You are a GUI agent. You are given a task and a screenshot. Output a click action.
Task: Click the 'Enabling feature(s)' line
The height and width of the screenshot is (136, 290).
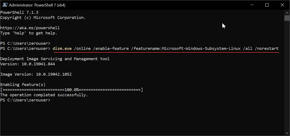click(23, 85)
